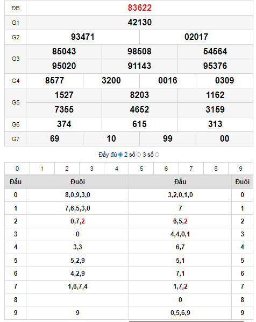
Task: Click G2 result 93471
Action: click(x=83, y=37)
